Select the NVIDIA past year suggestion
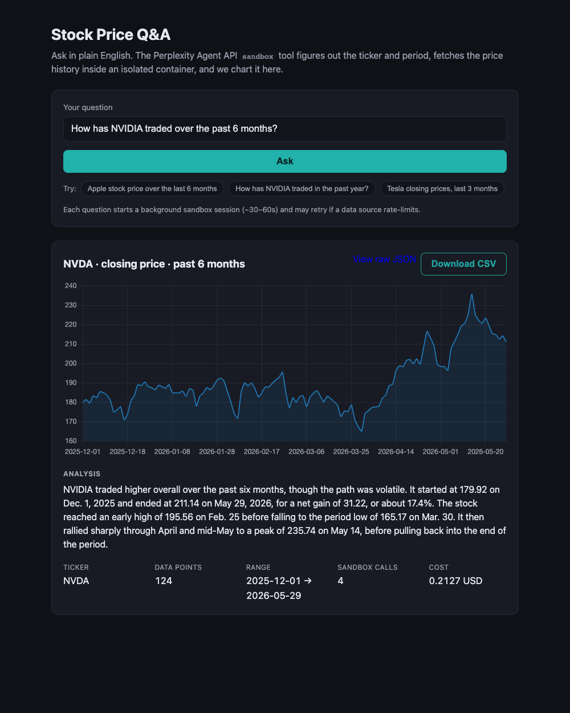570x713 pixels. (302, 189)
